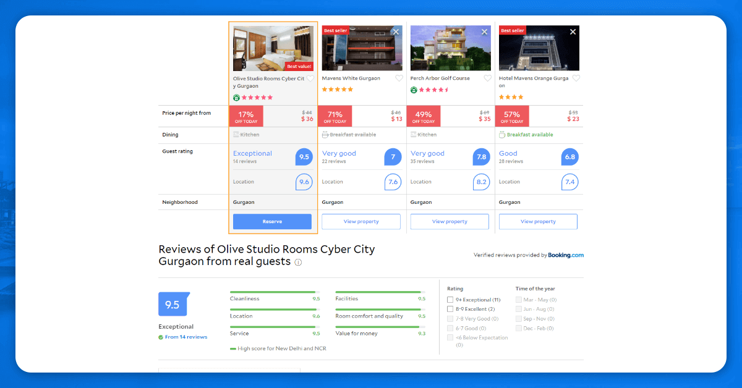Click the Reserve button
Image resolution: width=742 pixels, height=388 pixels.
272,222
